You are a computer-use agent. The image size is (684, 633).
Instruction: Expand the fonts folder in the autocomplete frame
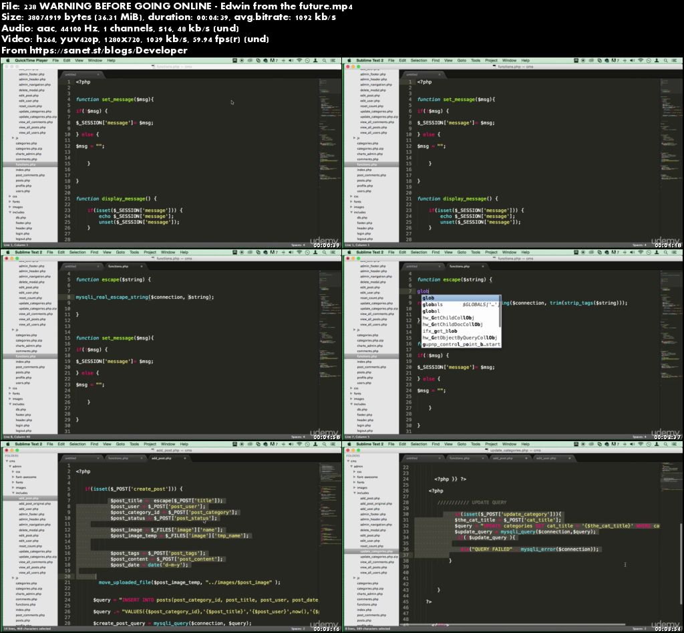click(x=351, y=393)
